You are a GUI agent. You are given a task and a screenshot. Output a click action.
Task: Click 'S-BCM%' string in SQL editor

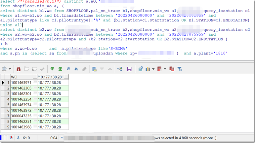[x=117, y=49]
